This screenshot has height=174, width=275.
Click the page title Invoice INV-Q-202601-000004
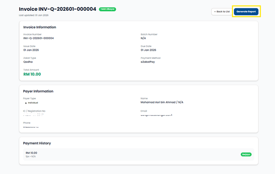tap(57, 9)
